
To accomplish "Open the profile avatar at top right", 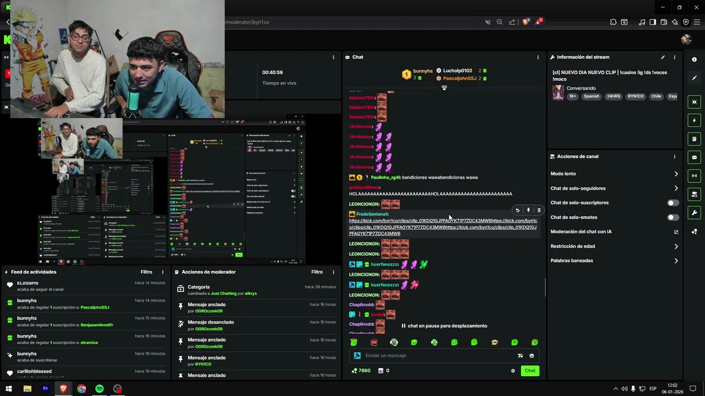I will click(x=686, y=40).
